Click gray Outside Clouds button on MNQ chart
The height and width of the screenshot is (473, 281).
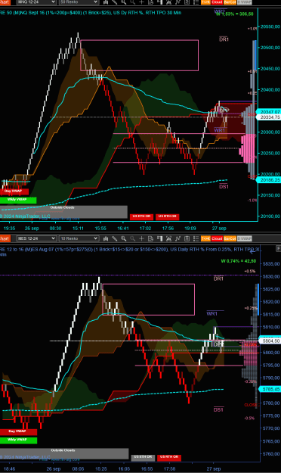pyautogui.click(x=63, y=212)
